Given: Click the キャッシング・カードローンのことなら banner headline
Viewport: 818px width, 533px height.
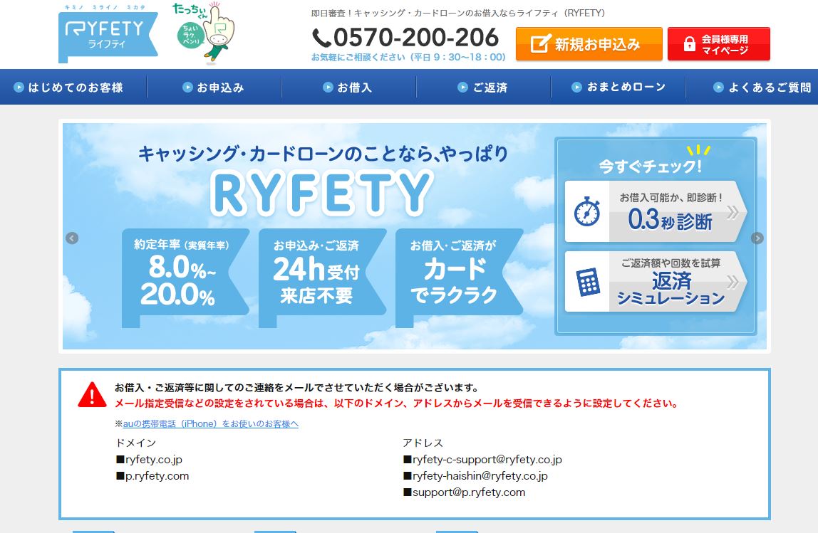Looking at the screenshot, I should click(x=323, y=153).
